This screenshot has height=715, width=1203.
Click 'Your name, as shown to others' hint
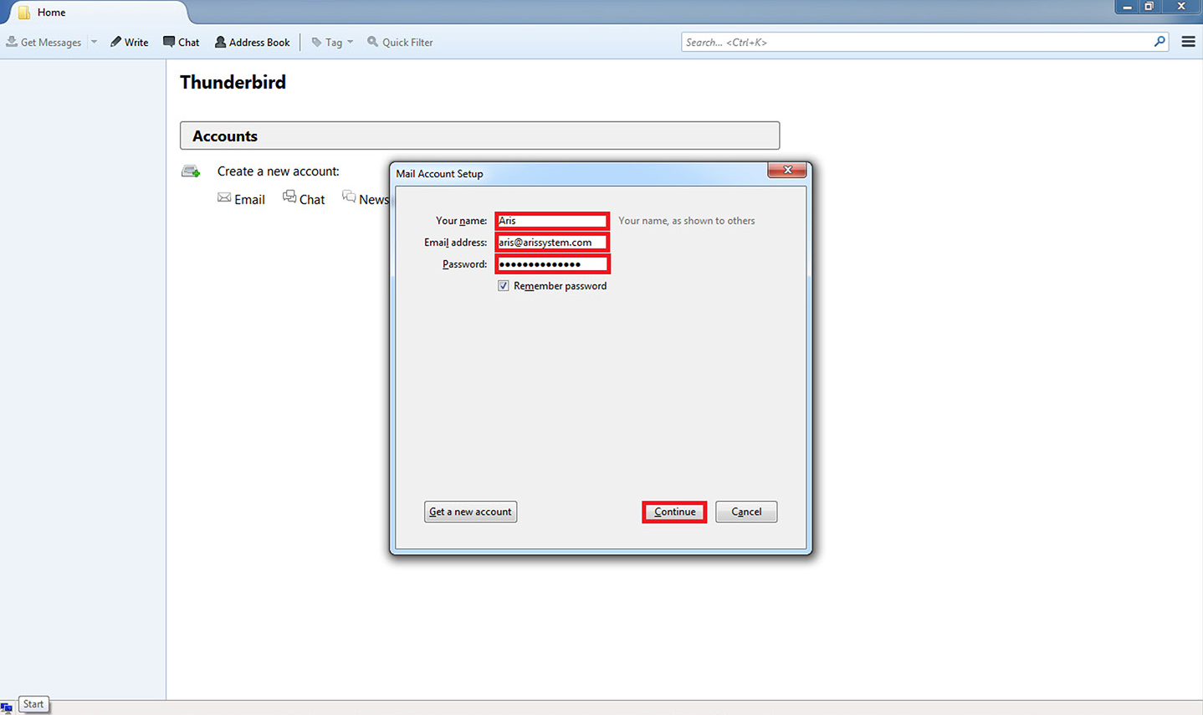click(x=687, y=221)
